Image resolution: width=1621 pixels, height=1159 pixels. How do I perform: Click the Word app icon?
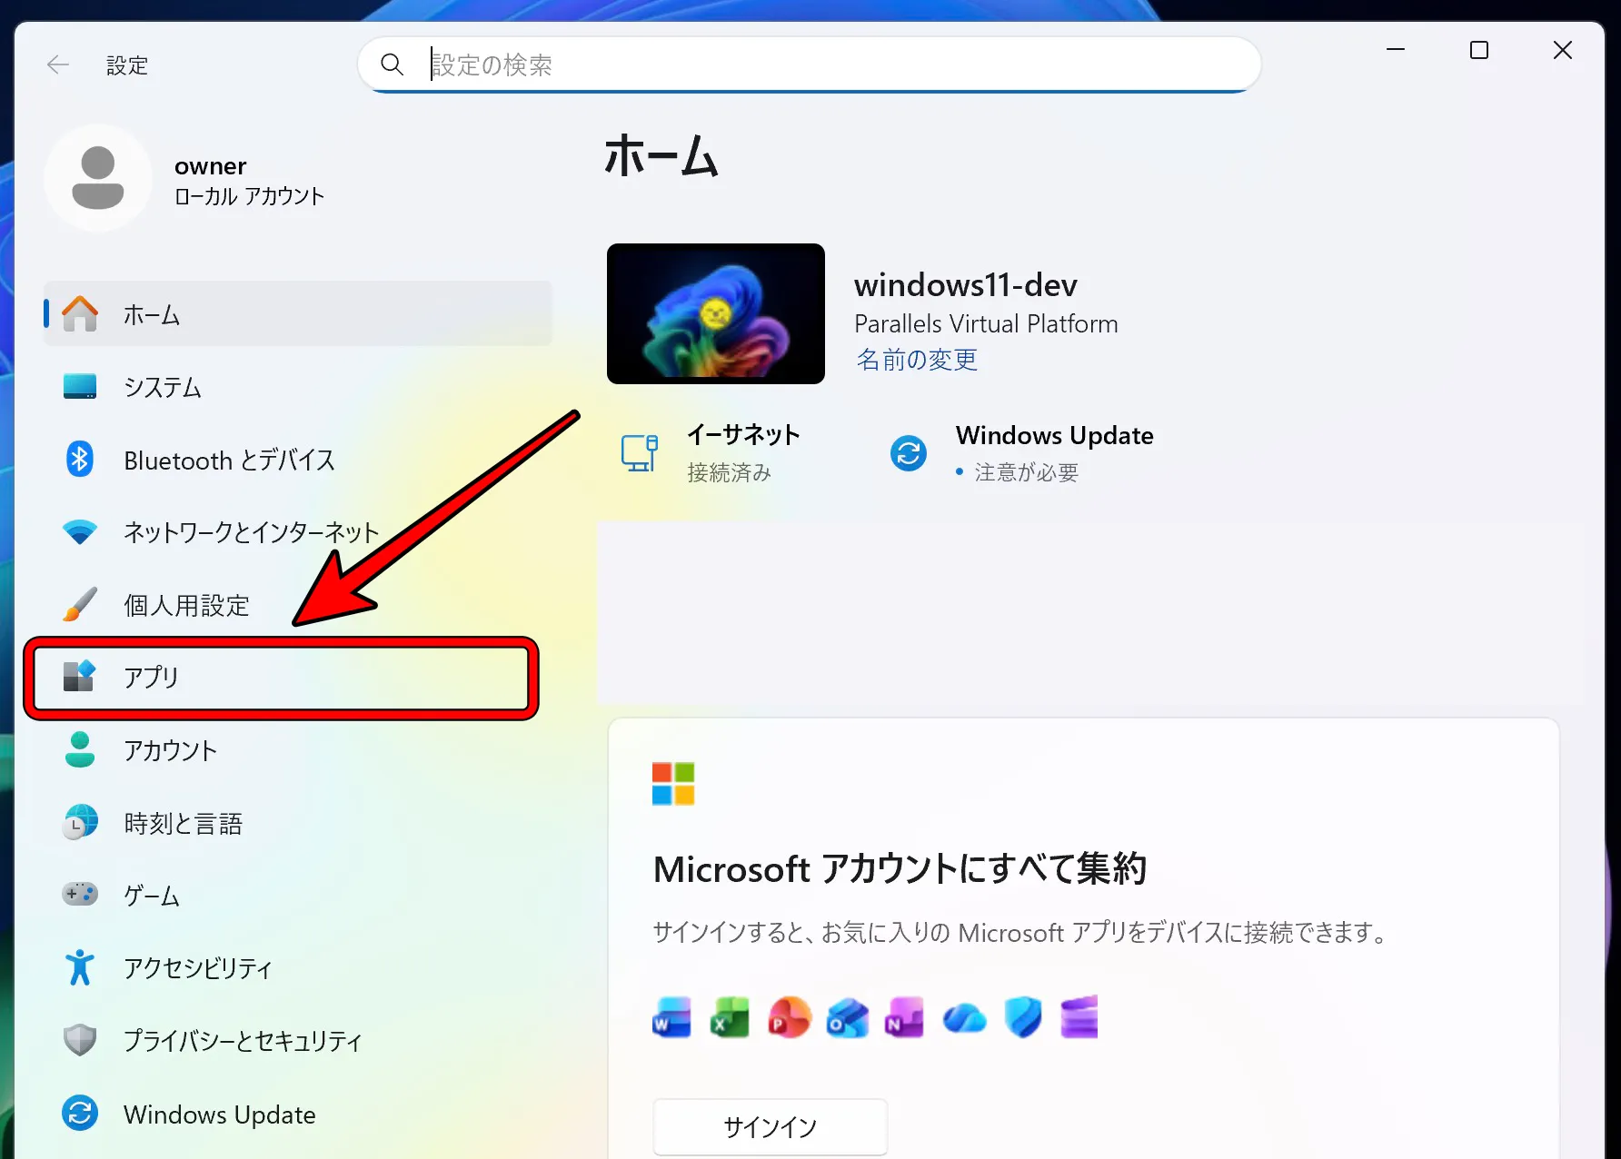tap(671, 1017)
